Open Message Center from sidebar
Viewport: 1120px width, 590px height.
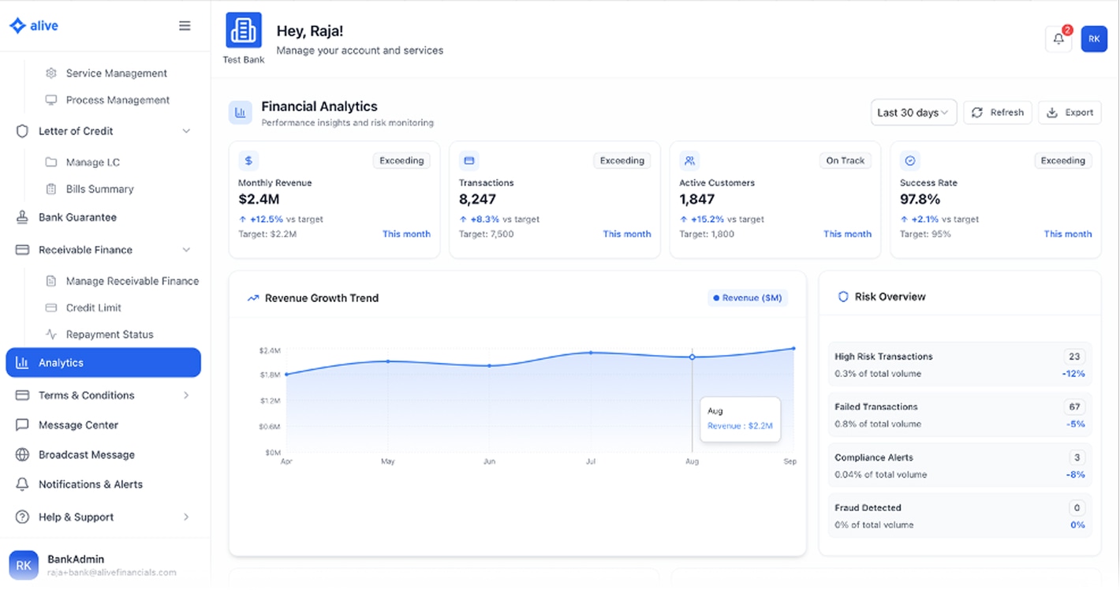coord(78,425)
